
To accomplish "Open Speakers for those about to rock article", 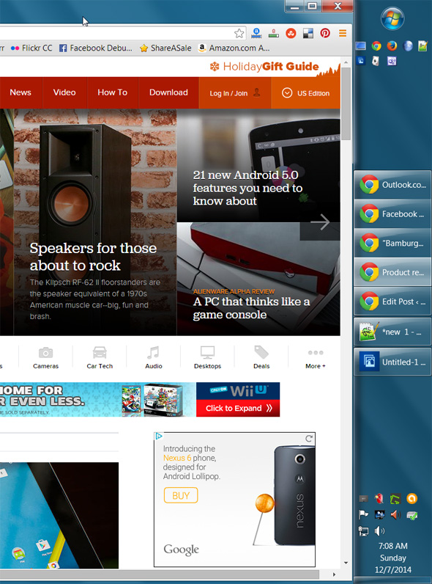I will point(93,257).
